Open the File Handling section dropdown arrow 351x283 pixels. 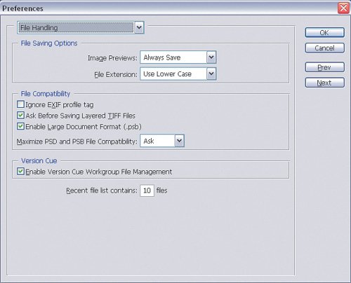coord(139,27)
